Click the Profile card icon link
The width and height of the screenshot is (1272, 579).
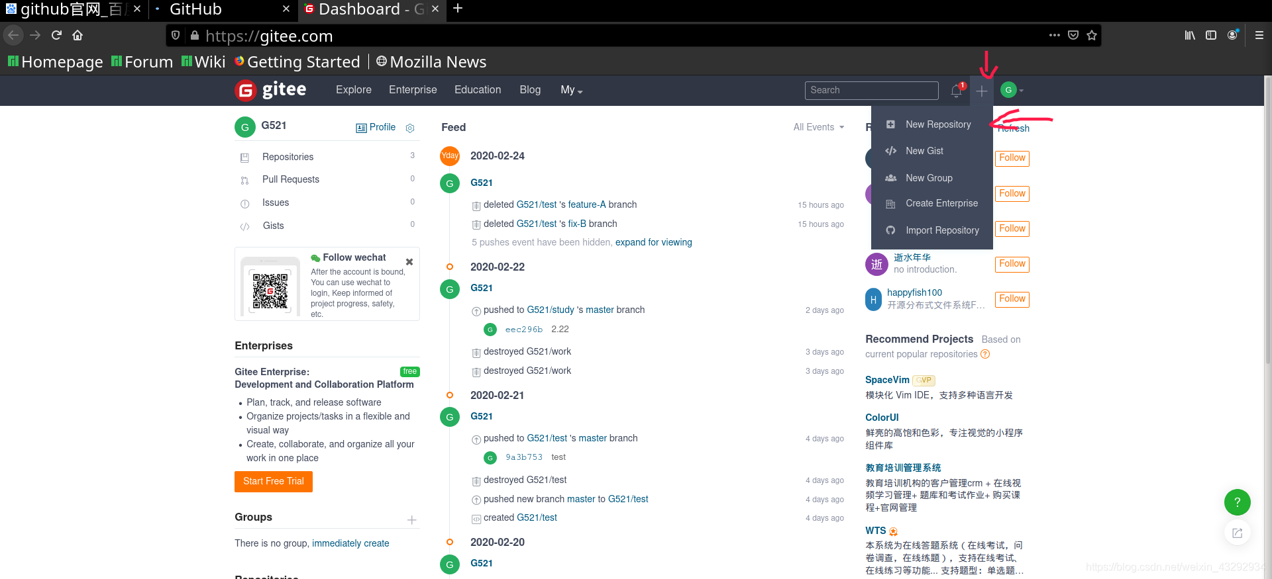coord(376,128)
